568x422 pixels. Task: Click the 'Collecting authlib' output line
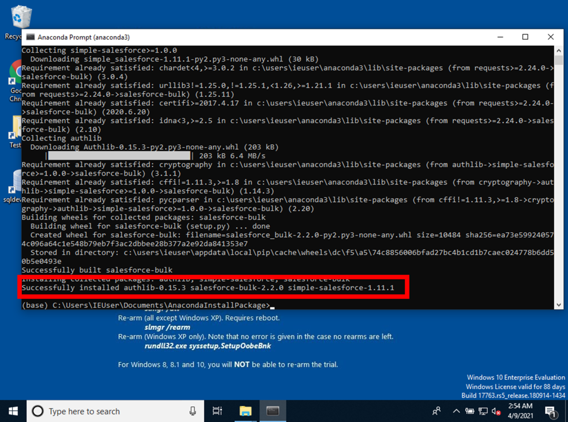[62, 138]
